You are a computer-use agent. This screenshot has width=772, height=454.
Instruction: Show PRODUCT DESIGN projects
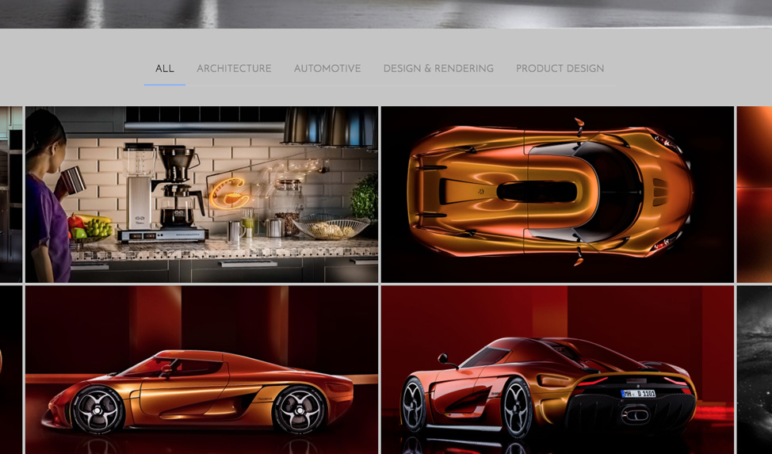(x=560, y=68)
